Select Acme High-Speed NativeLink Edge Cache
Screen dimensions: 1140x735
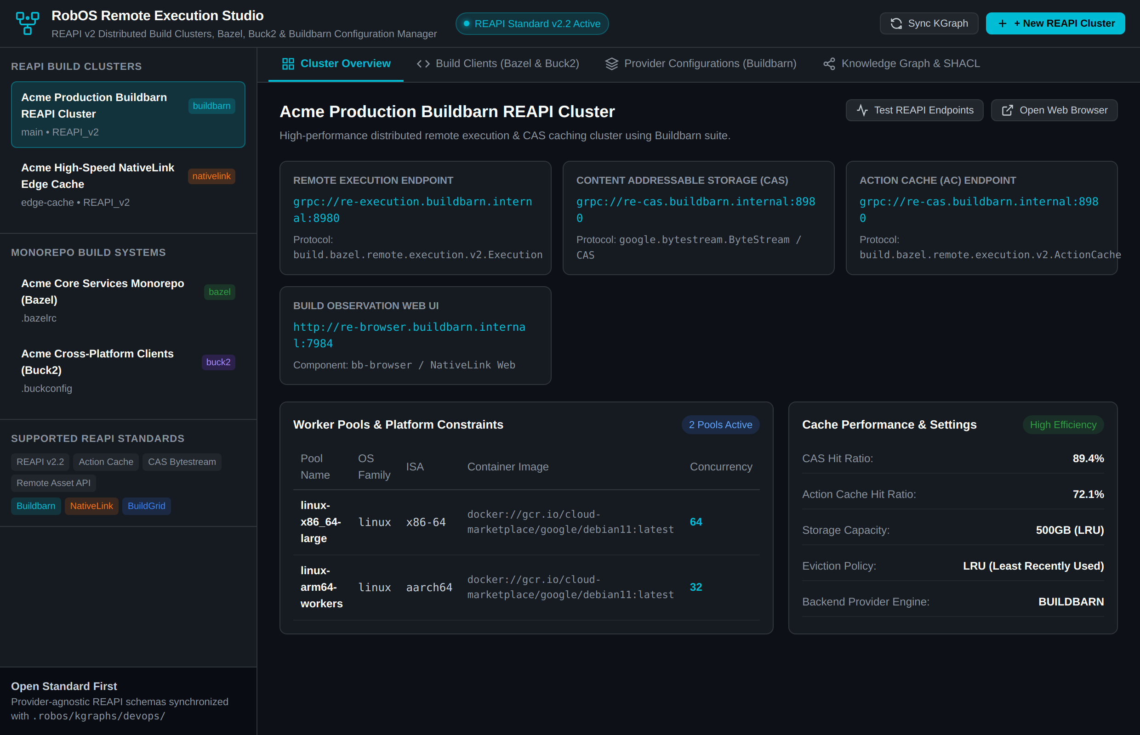(128, 185)
